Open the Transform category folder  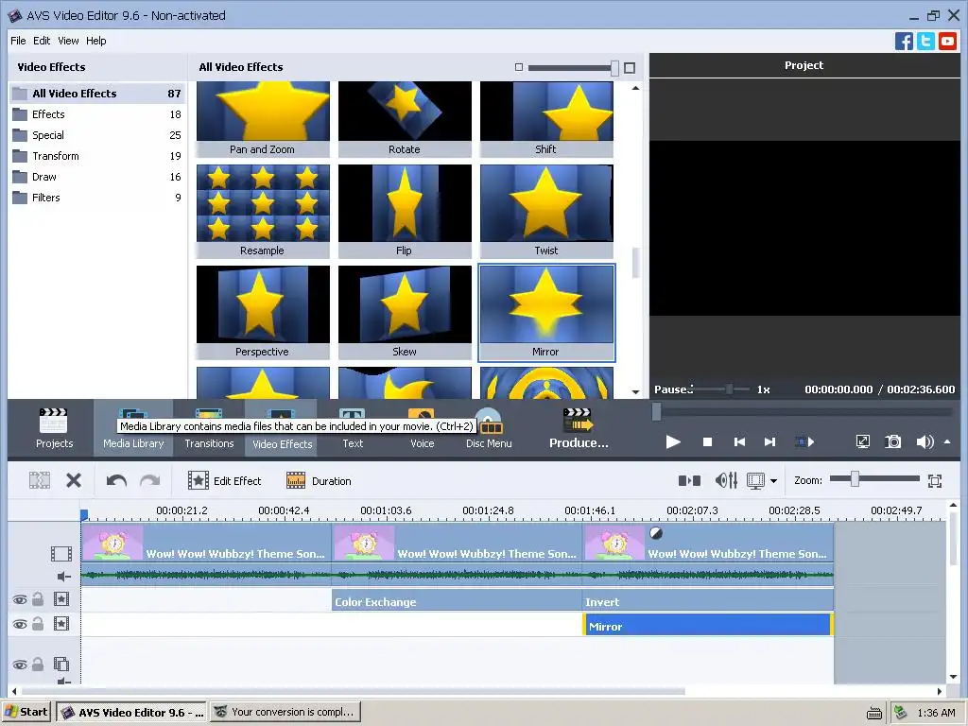(97, 156)
